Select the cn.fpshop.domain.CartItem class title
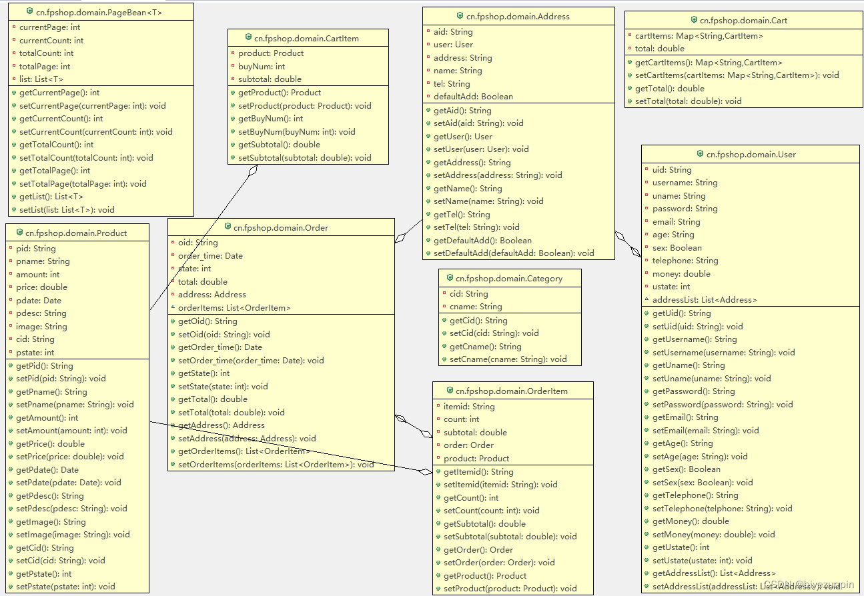 [306, 38]
